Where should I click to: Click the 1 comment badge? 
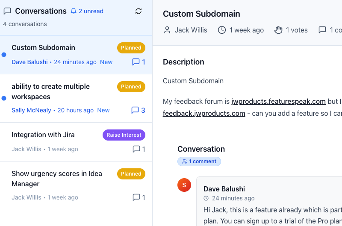[199, 161]
